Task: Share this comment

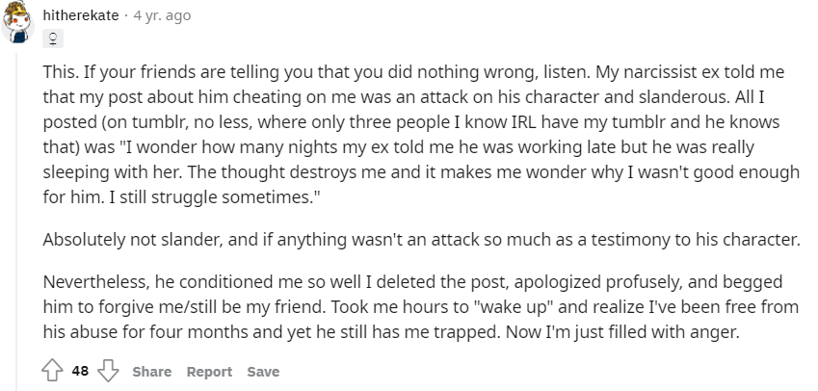Action: click(151, 372)
